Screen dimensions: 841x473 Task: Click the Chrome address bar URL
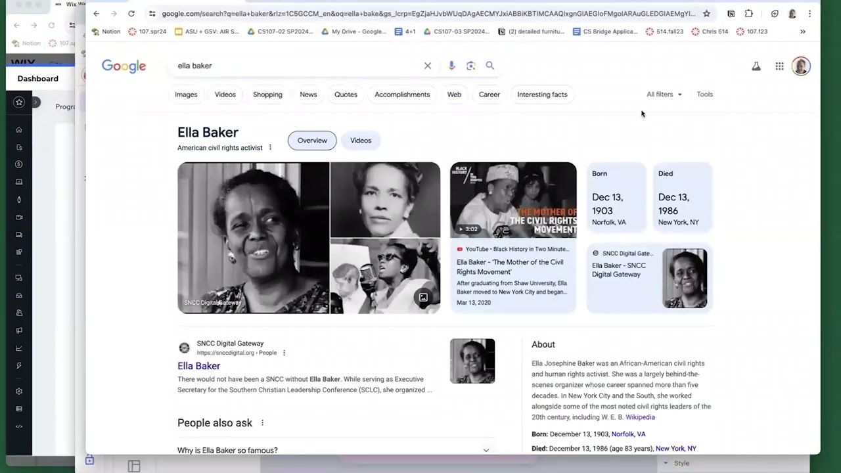coord(428,13)
